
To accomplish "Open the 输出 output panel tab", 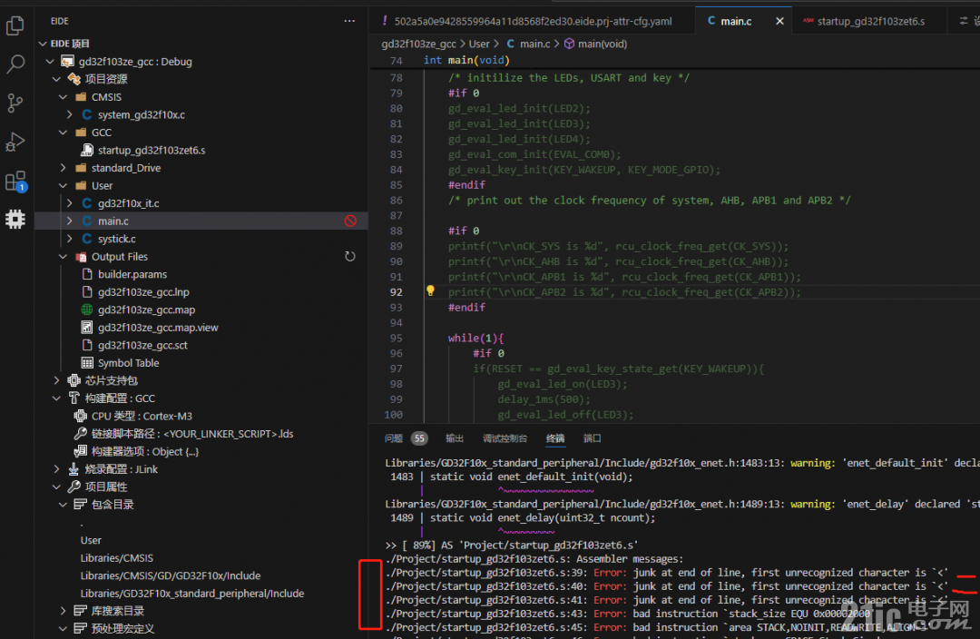I will 455,438.
